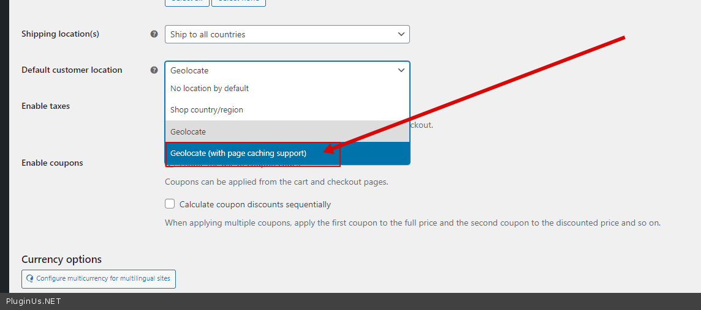Select 'Geolocate (with page caching support)' option

pyautogui.click(x=238, y=153)
